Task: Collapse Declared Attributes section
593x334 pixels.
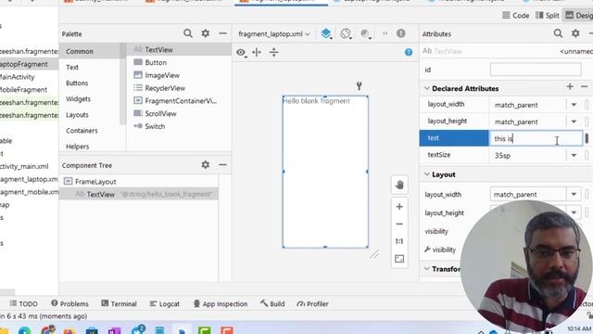Action: 427,88
